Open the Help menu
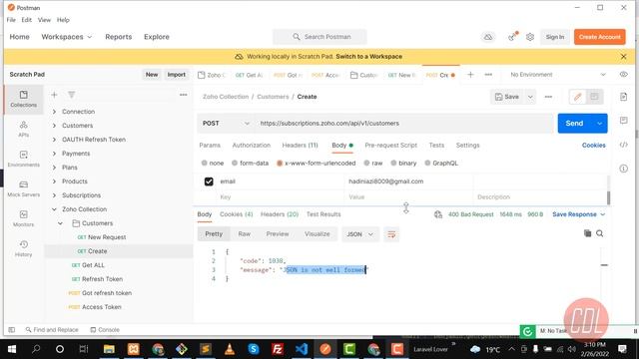The image size is (639, 359). pyautogui.click(x=63, y=20)
